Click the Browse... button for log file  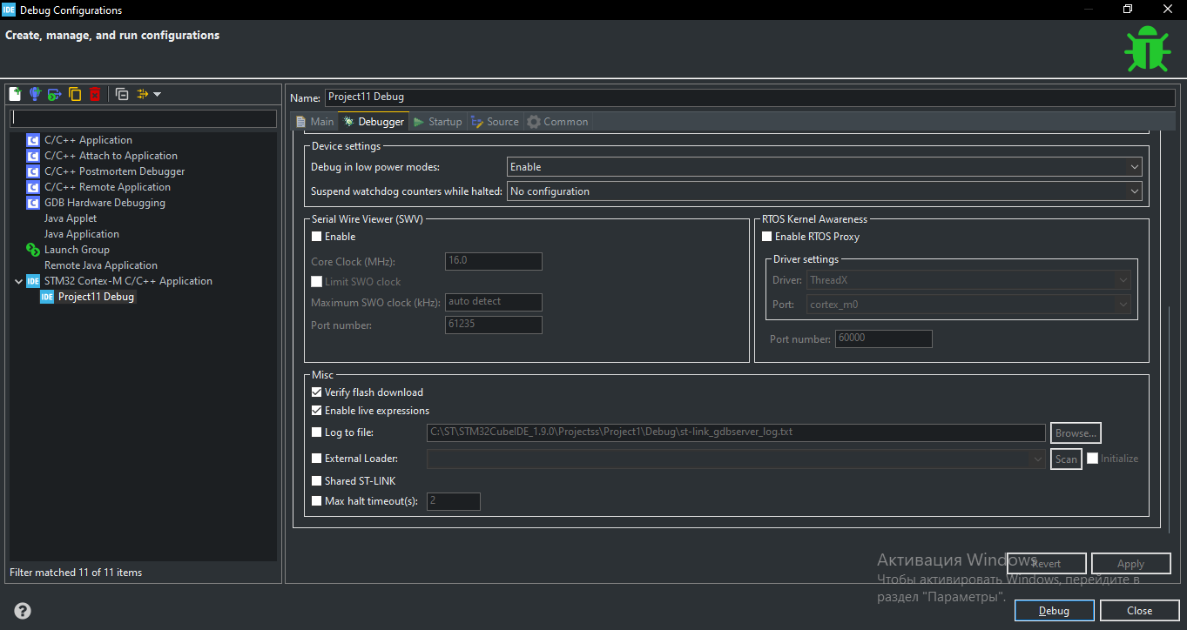[1076, 432]
